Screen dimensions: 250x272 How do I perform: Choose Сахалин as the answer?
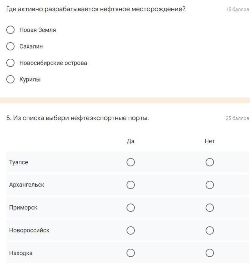point(10,47)
